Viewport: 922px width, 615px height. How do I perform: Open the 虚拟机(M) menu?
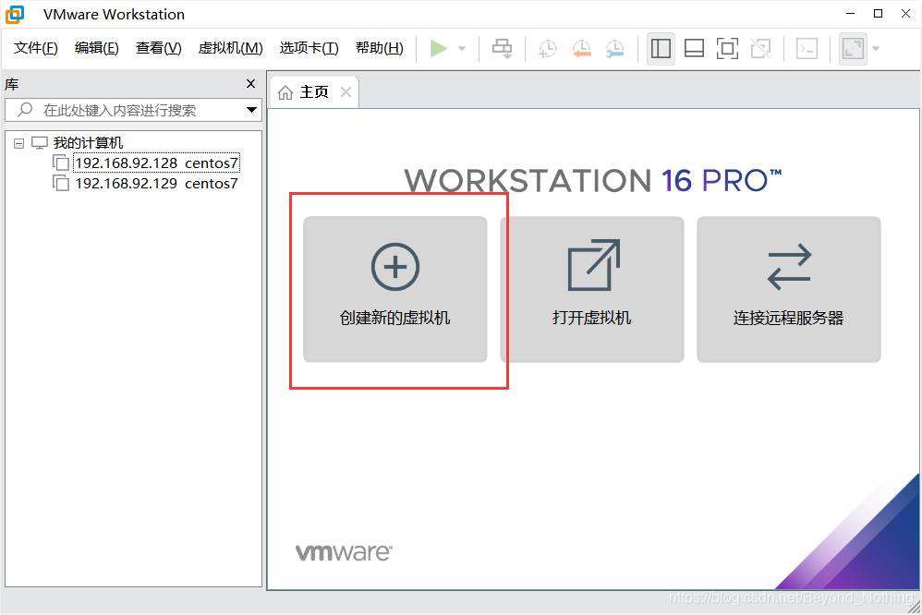coord(231,48)
